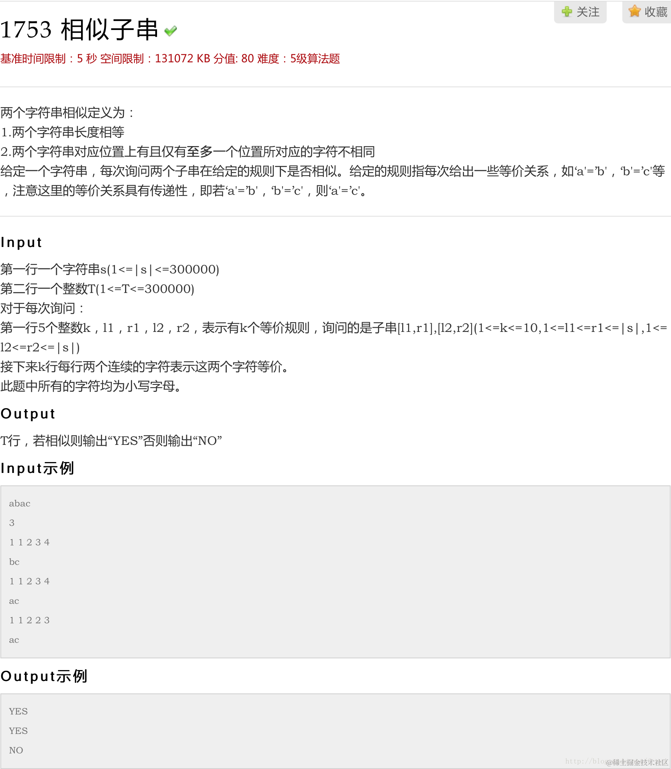Click the line 对于每次询问
The height and width of the screenshot is (769, 671).
click(42, 309)
